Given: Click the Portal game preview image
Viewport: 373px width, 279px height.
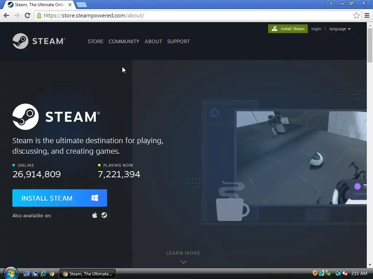Looking at the screenshot, I should tap(301, 158).
